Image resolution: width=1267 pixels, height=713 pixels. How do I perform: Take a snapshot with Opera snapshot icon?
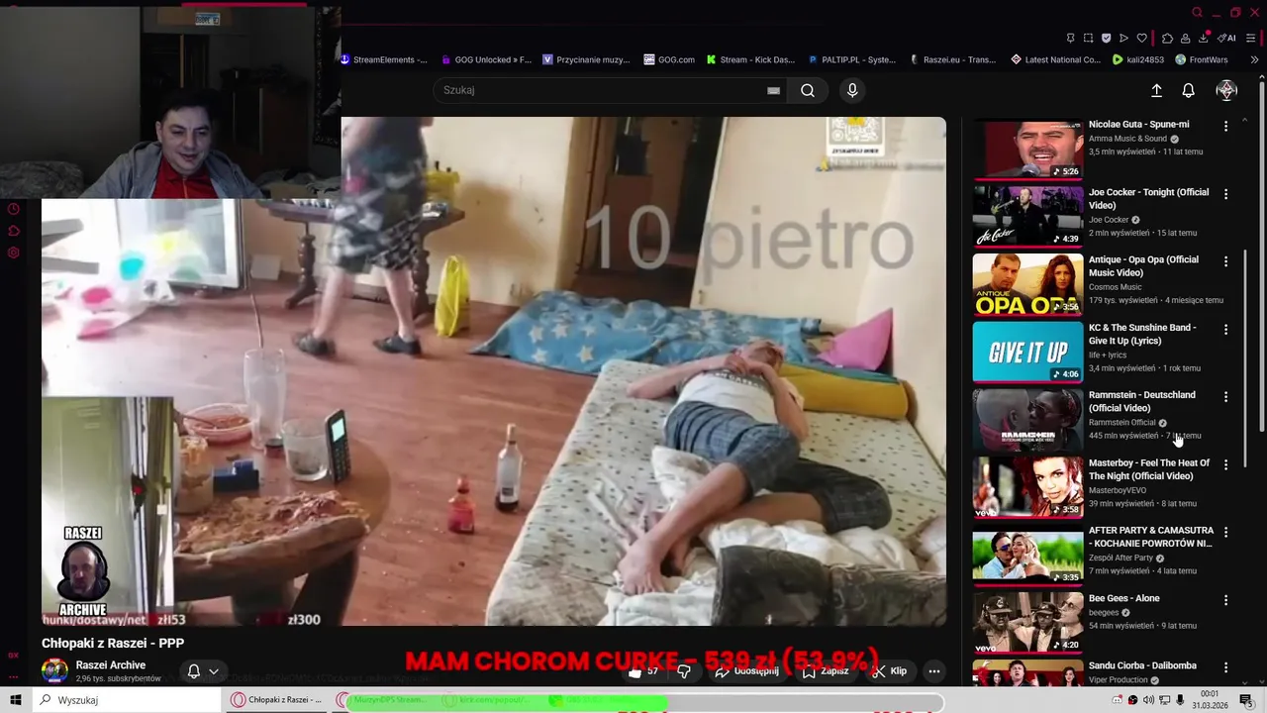(1088, 38)
